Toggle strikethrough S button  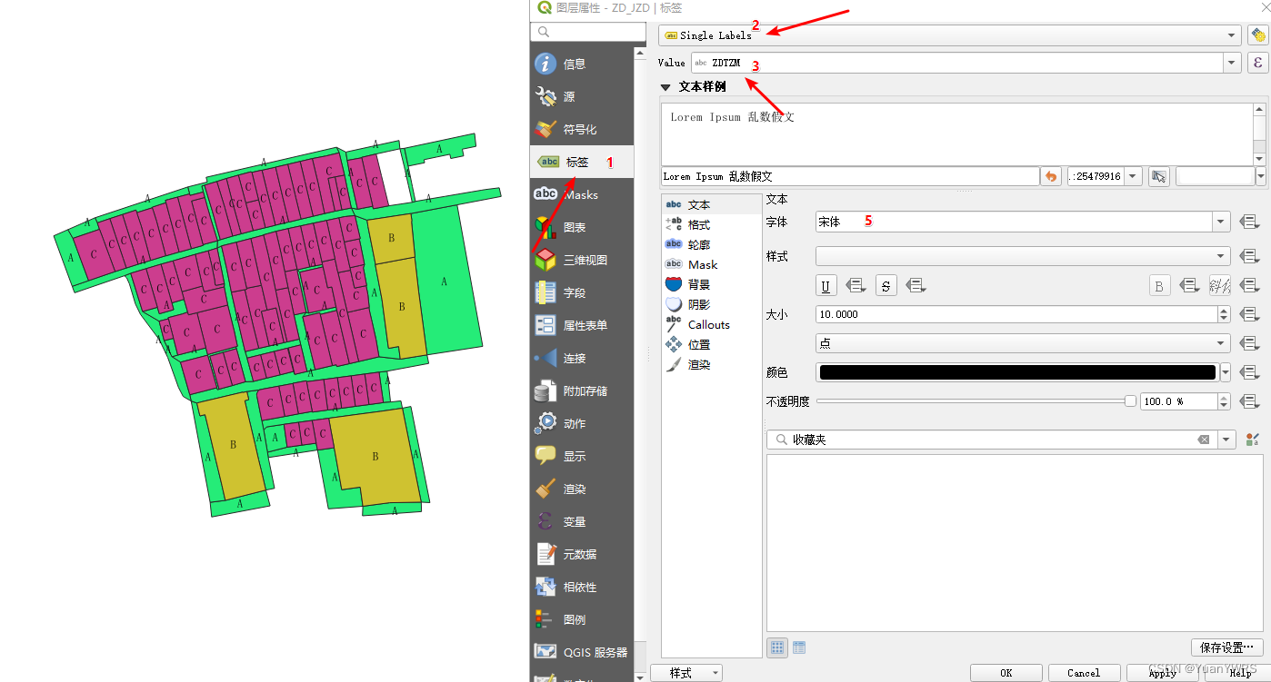click(x=886, y=285)
